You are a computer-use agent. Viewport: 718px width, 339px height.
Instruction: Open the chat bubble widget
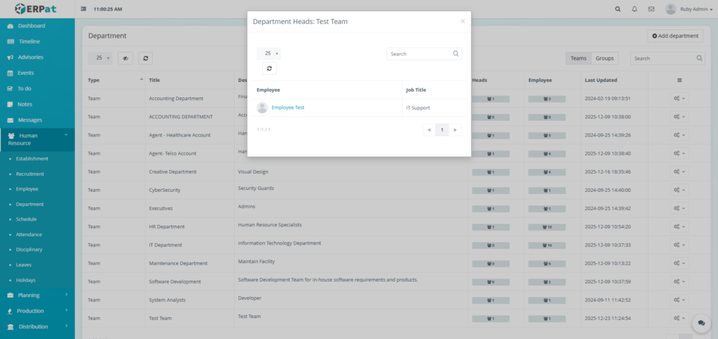pos(701,323)
